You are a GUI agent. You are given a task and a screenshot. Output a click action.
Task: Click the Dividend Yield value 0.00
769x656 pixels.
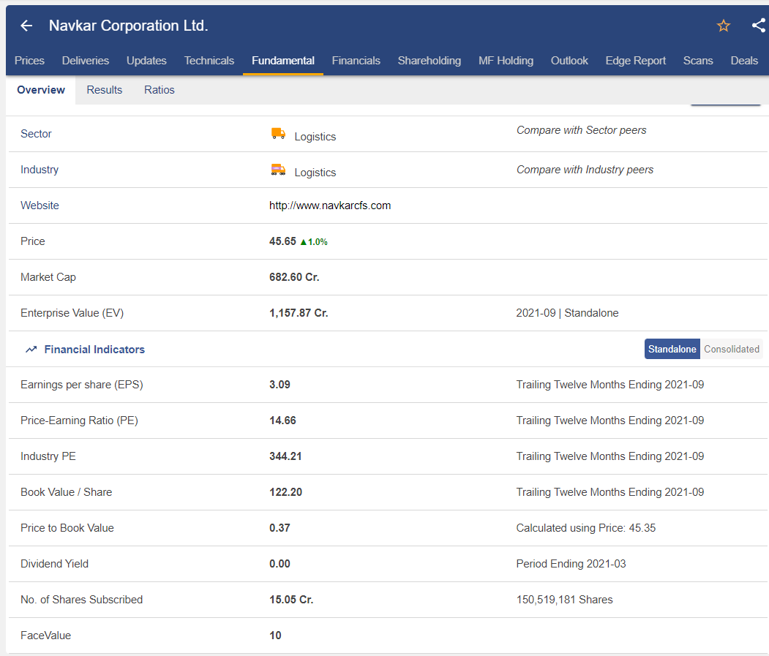(280, 564)
